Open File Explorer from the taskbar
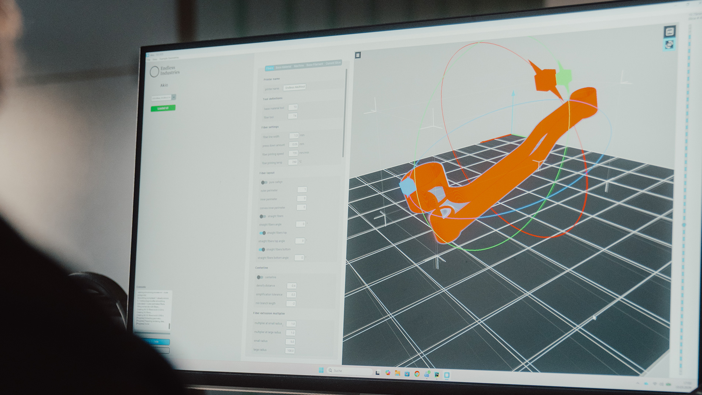The image size is (702, 395). 397,373
